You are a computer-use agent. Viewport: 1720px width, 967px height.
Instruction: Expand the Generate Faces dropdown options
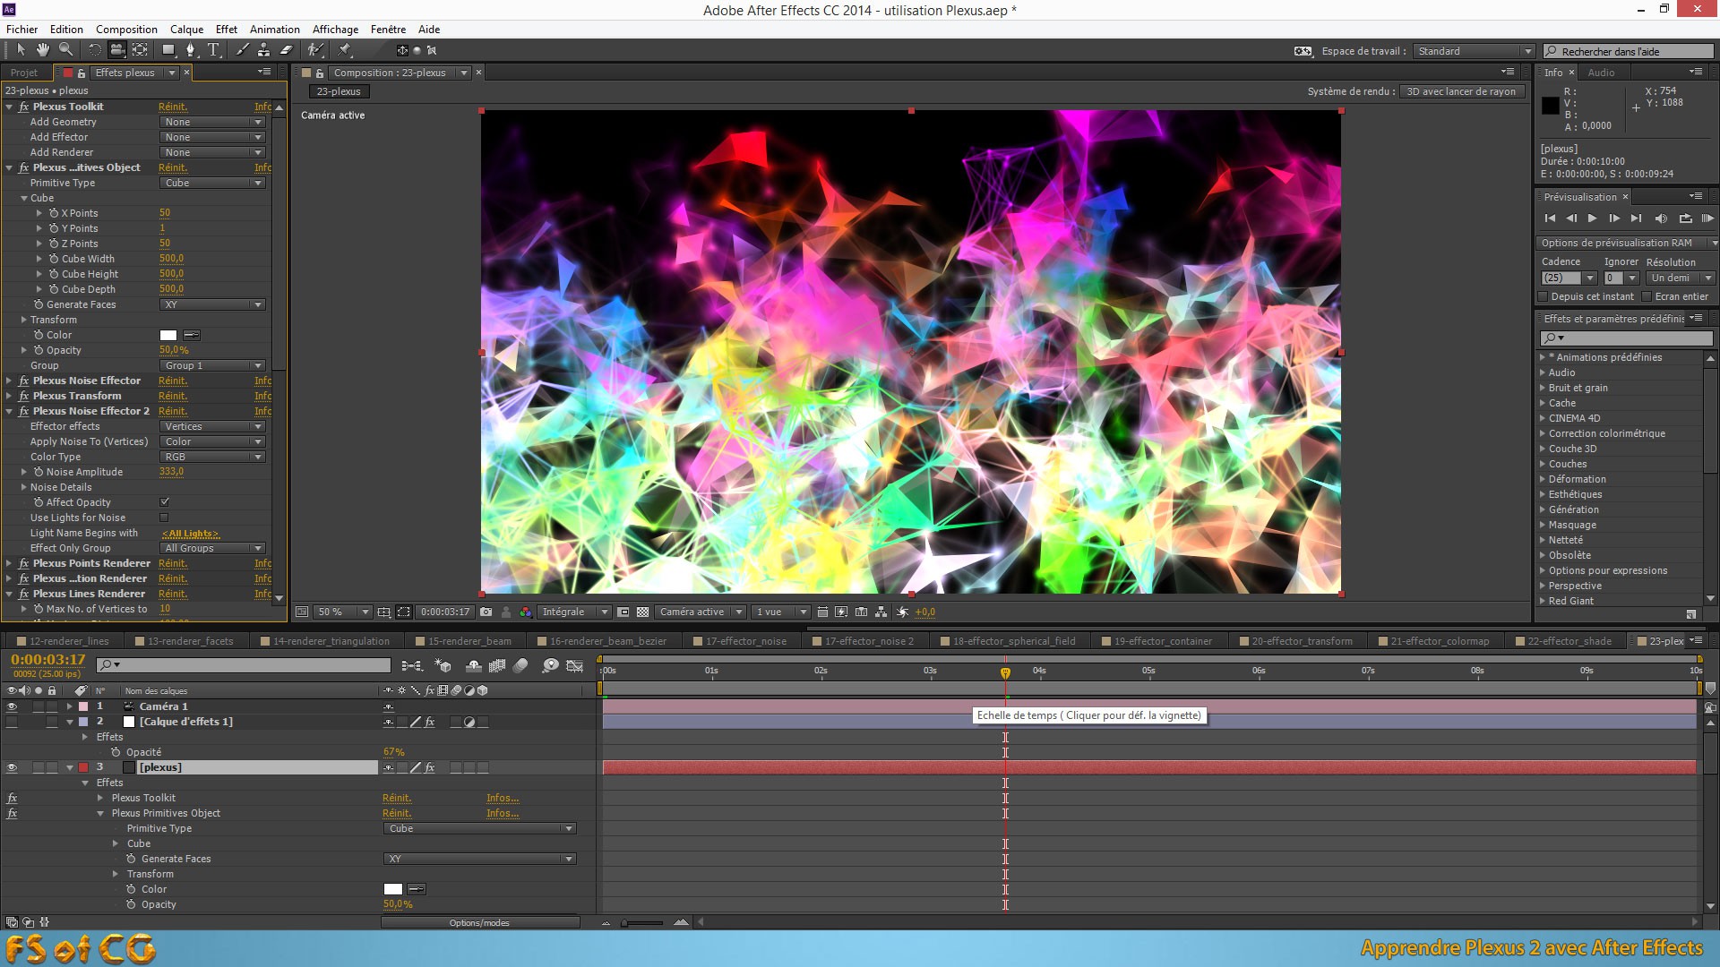(x=257, y=304)
